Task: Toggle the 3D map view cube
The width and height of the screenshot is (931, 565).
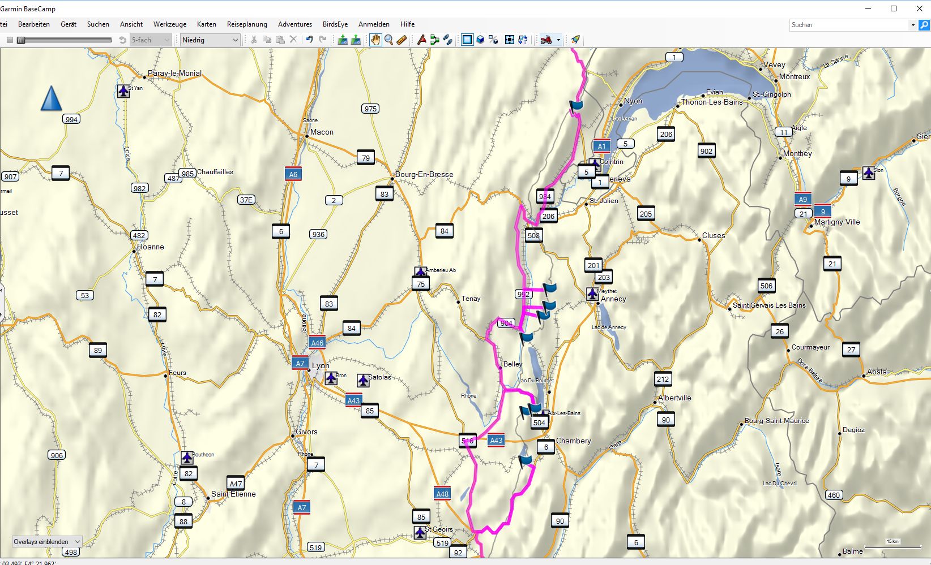Action: pos(480,40)
